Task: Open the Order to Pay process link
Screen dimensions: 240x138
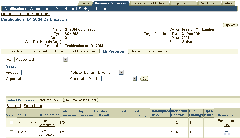Action: click(x=27, y=122)
